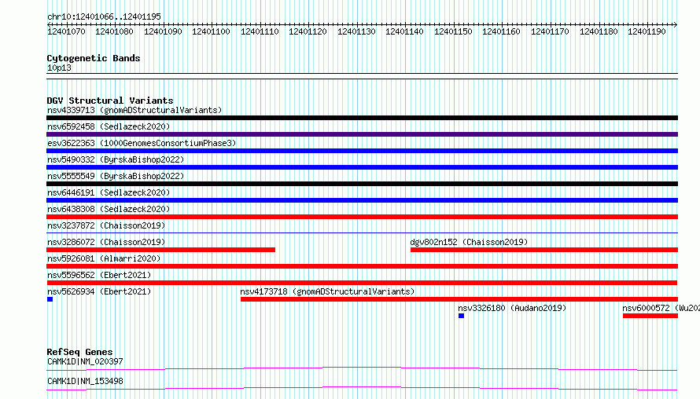Viewport: 700px width, 399px height.
Task: Click the chr10:12401066..12401195 coordinate label
Action: coord(104,16)
